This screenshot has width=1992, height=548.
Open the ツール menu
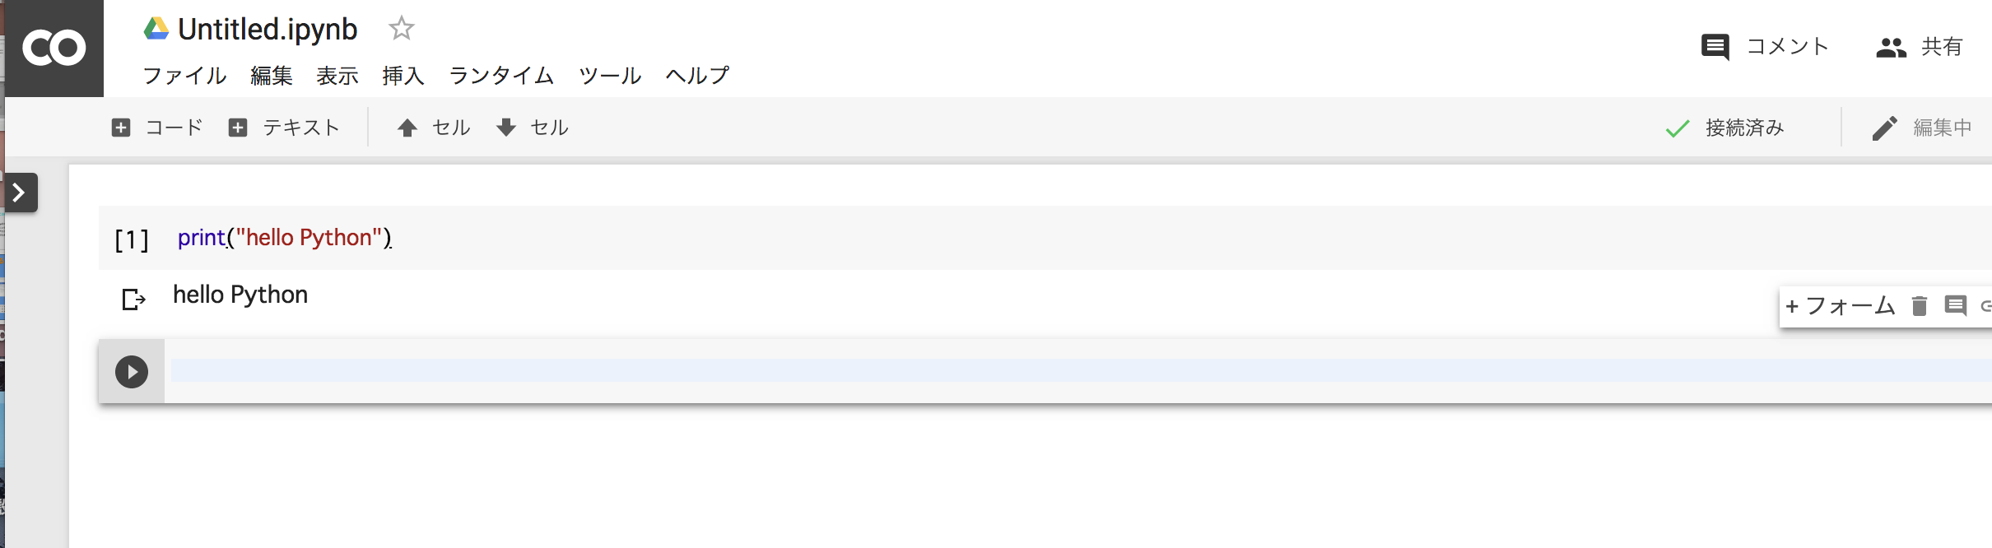[610, 76]
